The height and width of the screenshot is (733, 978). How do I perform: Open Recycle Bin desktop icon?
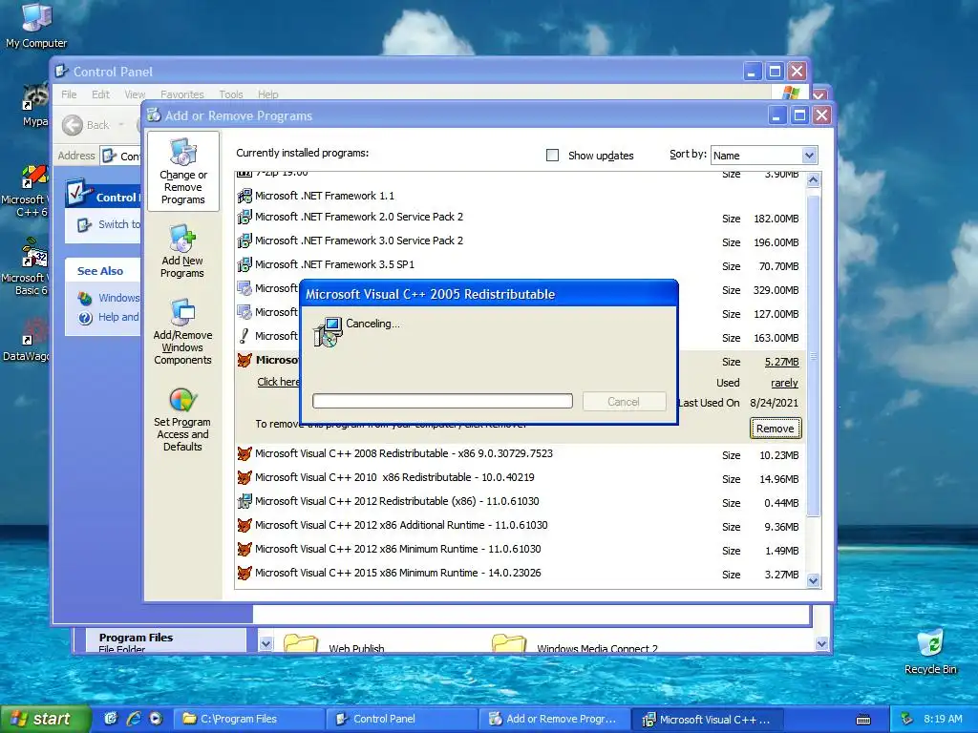click(x=930, y=652)
